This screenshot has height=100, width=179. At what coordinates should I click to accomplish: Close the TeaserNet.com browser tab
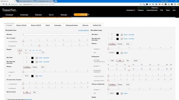click(x=15, y=1)
